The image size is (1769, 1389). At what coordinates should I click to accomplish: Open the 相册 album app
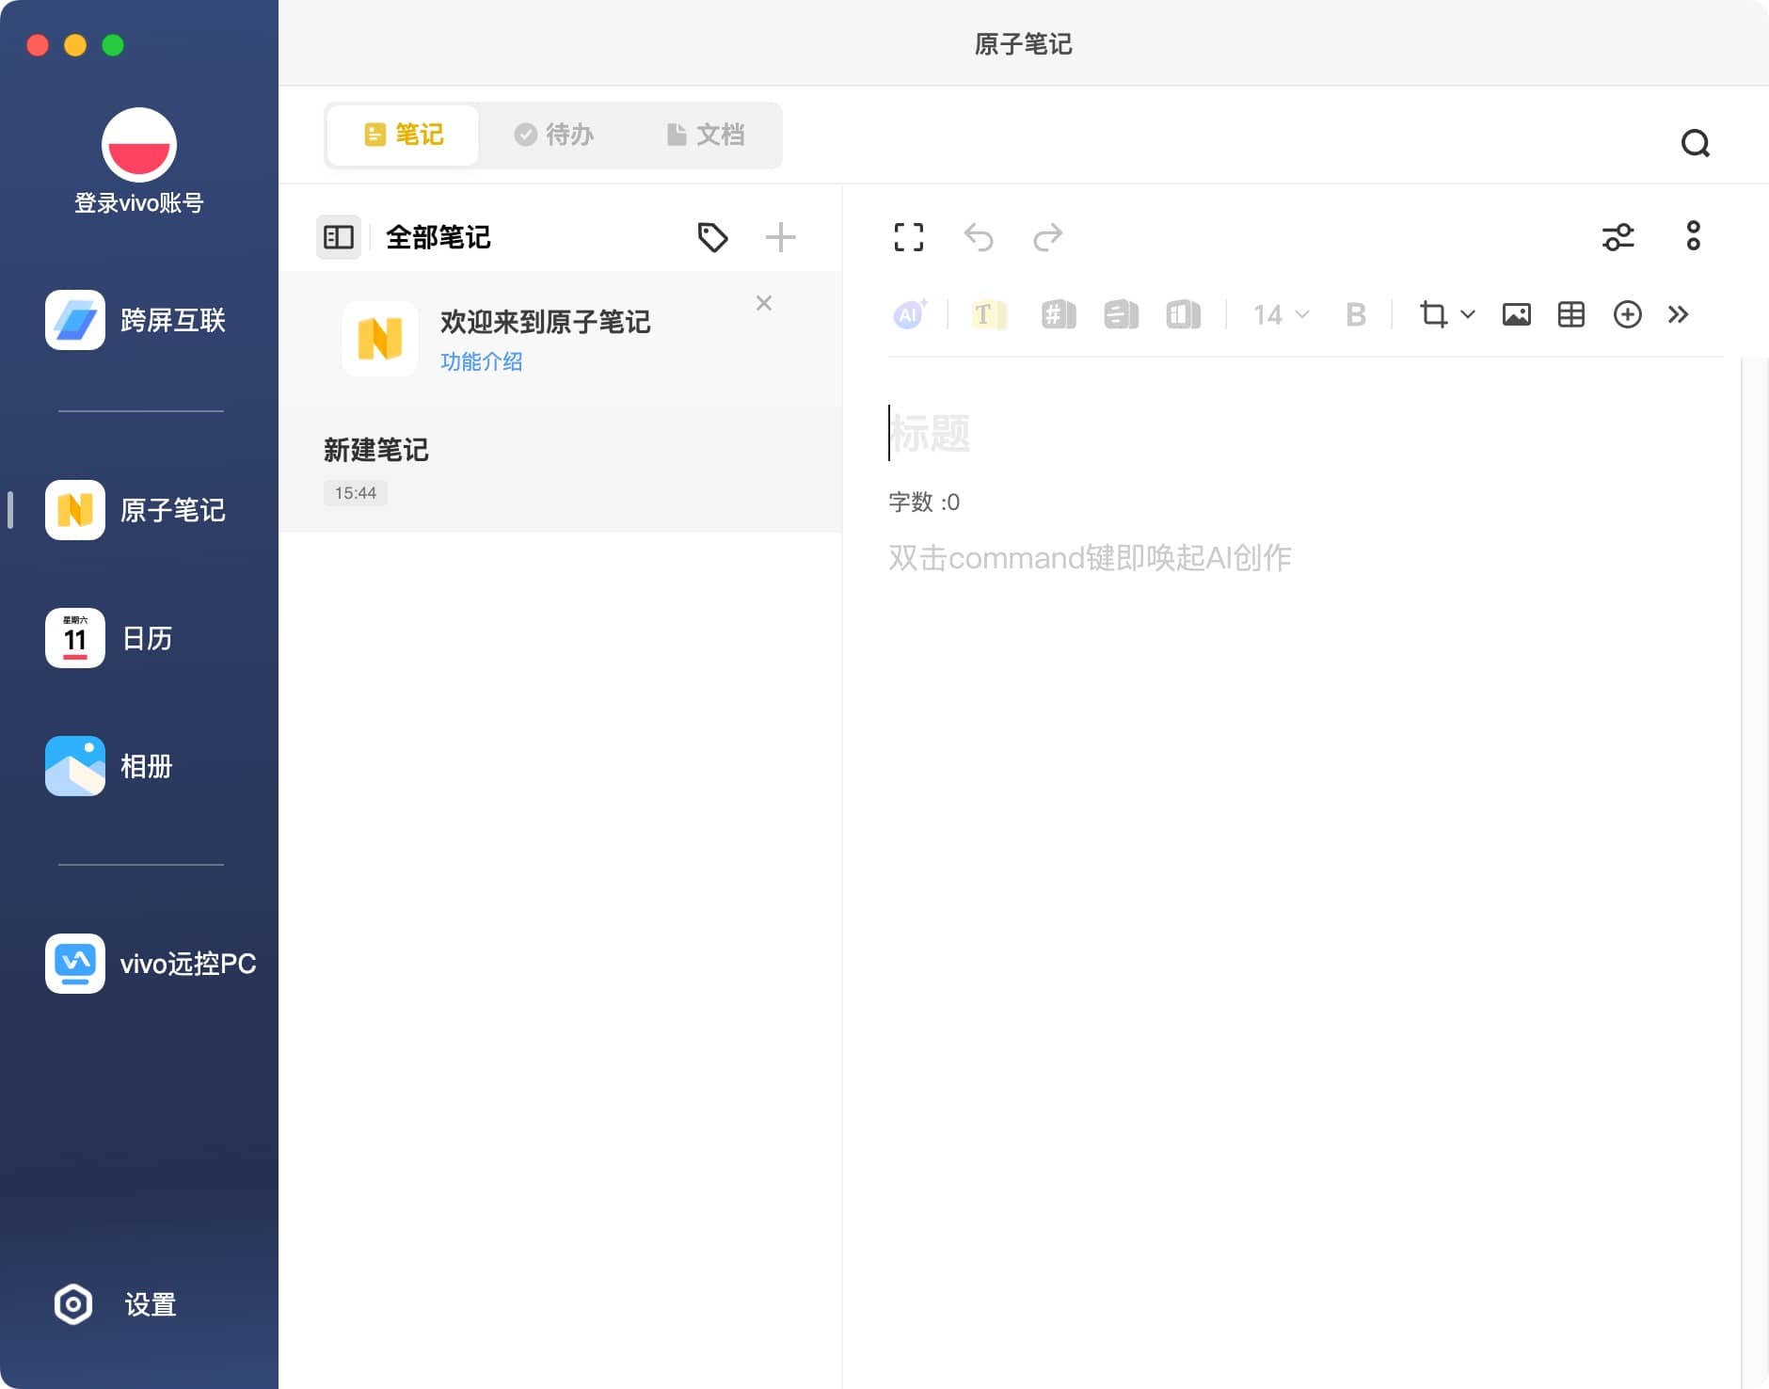[x=110, y=766]
